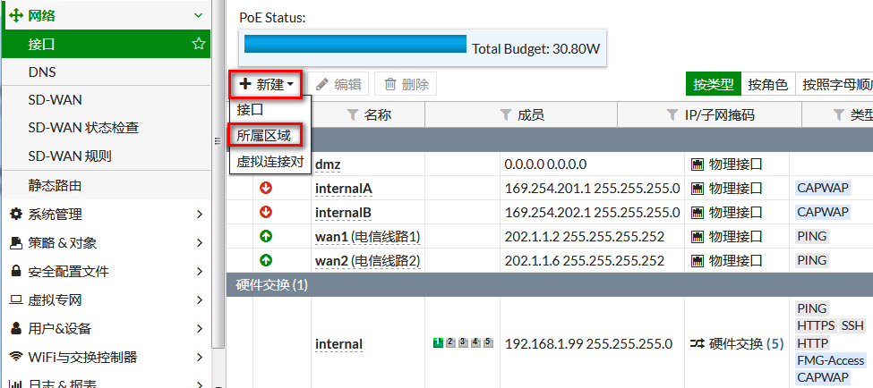
Task: Switch grouping to 按角色
Action: click(x=767, y=85)
